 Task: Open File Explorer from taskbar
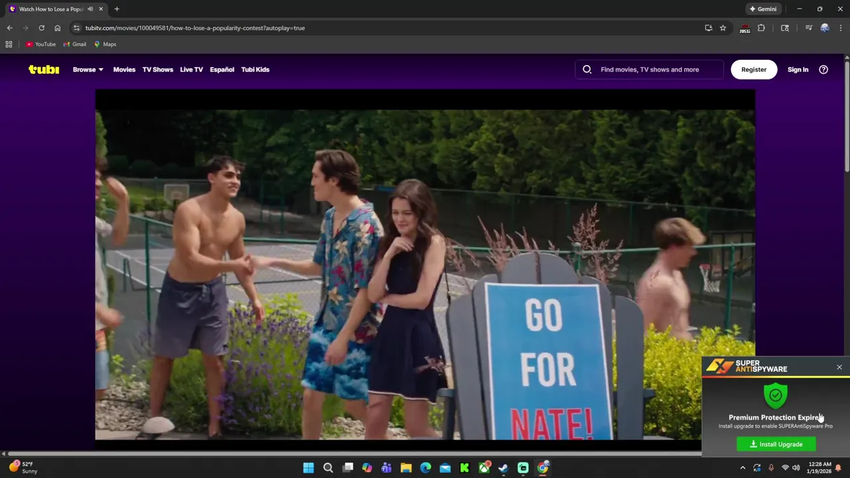[x=406, y=468]
